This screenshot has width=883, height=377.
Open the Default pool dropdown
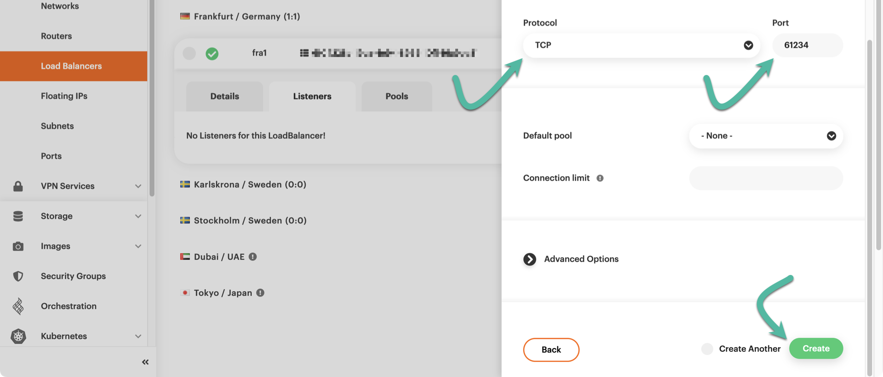pos(766,136)
